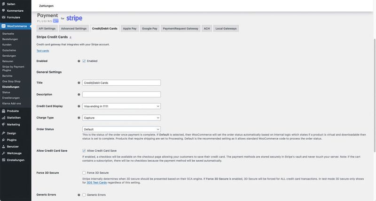
Task: Enable the Generic Errors checkbox
Action: click(84, 195)
